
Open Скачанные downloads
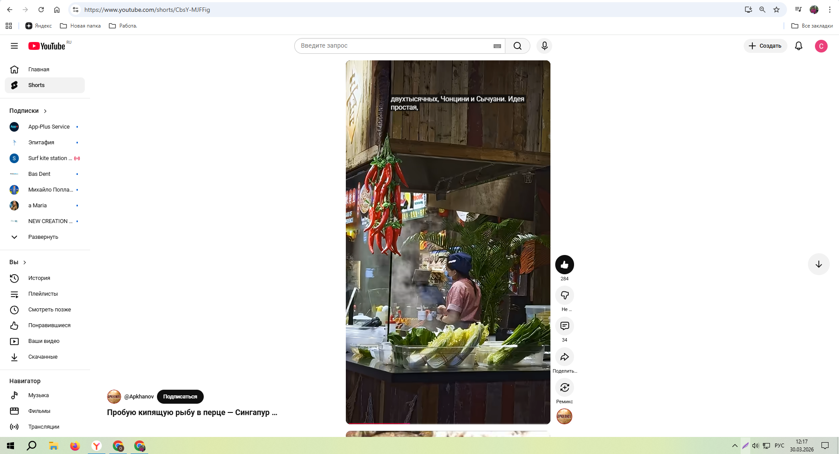pyautogui.click(x=45, y=357)
